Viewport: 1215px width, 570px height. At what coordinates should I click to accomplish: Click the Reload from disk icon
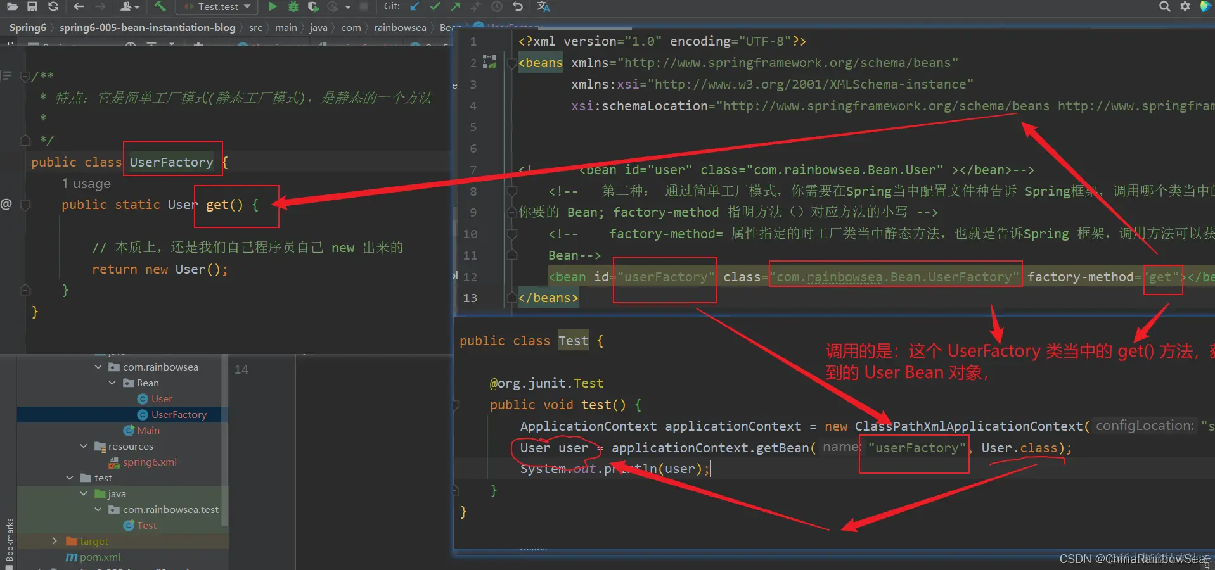(53, 6)
